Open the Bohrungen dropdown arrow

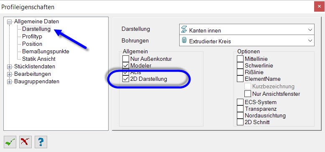[310, 40]
